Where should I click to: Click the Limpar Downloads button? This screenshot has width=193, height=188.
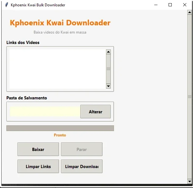(82, 166)
